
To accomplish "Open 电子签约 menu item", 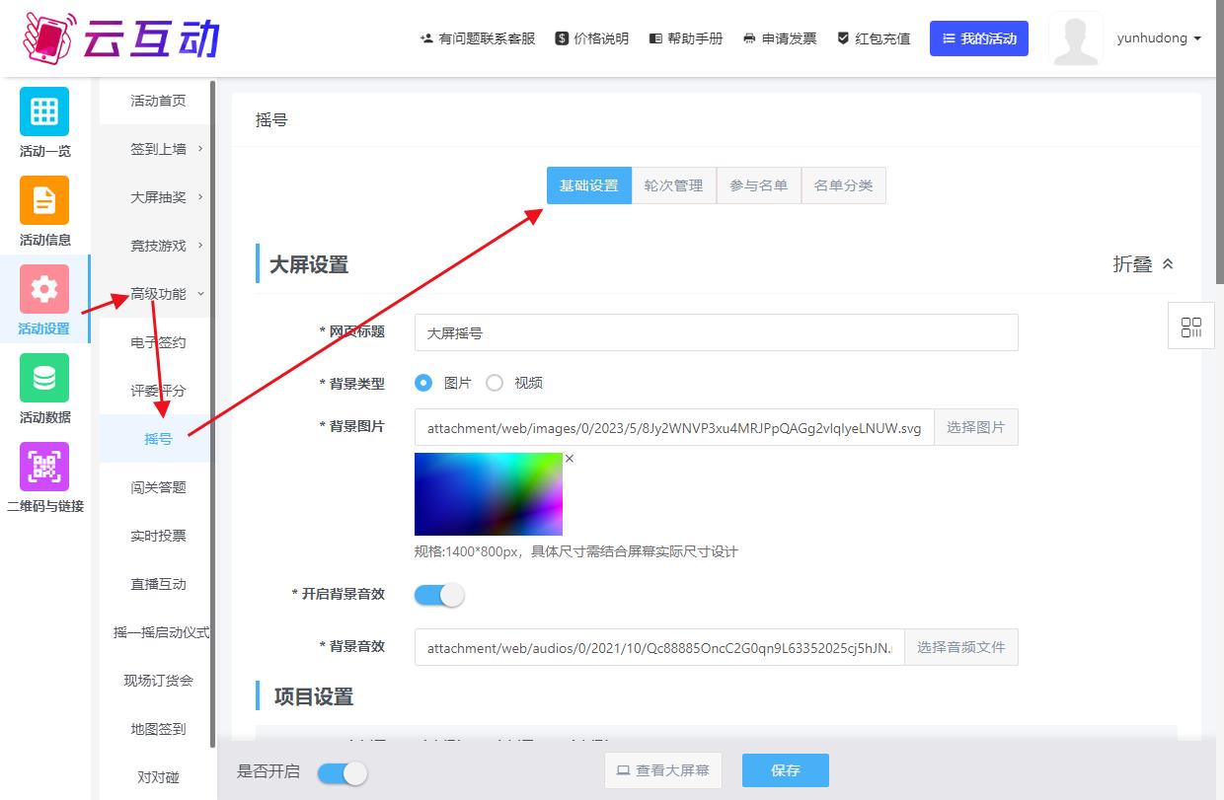I will (x=158, y=342).
